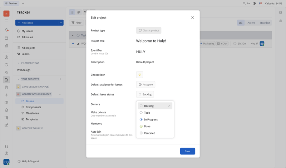Click the New issue button
This screenshot has height=168, width=286.
[x=37, y=23]
